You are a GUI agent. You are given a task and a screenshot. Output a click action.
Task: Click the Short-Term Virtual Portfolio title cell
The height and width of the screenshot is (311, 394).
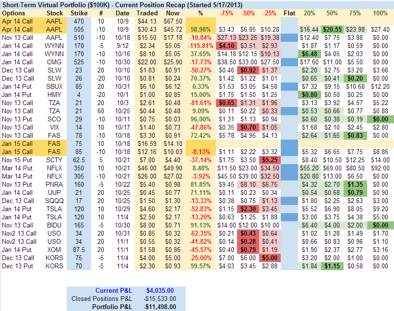[x=96, y=4]
